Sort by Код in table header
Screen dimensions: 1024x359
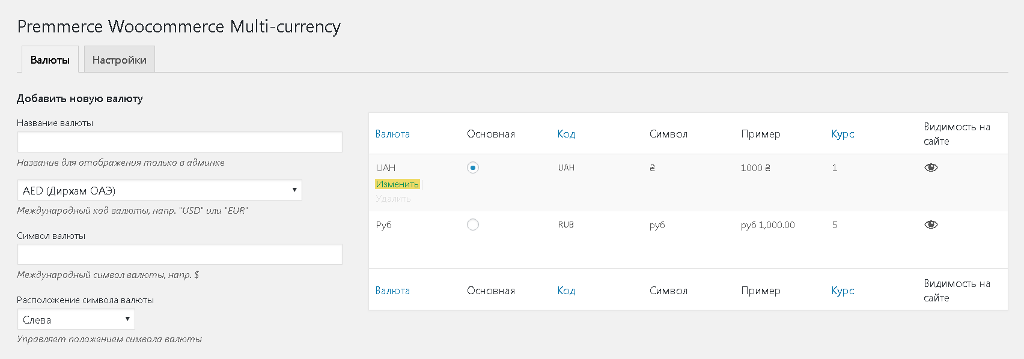tap(566, 134)
